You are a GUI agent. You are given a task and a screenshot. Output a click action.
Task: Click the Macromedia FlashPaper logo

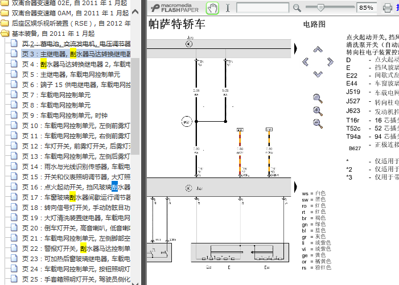pos(175,8)
